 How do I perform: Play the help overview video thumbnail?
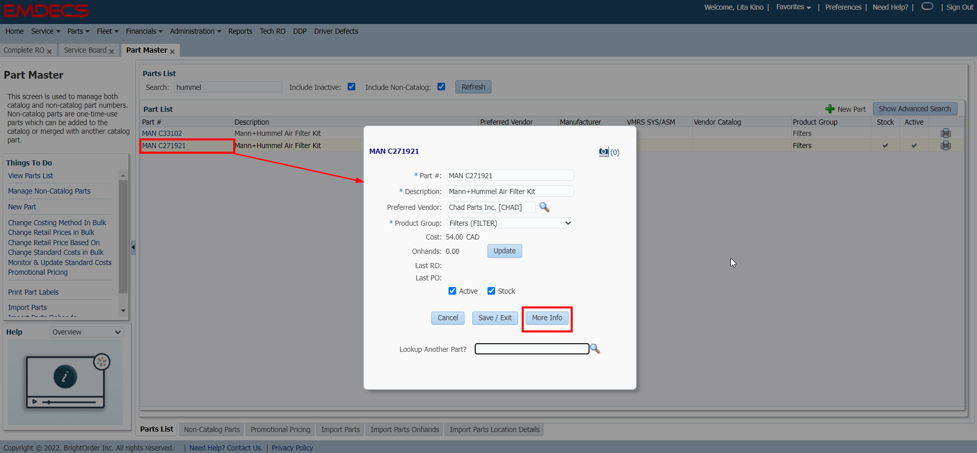click(65, 382)
